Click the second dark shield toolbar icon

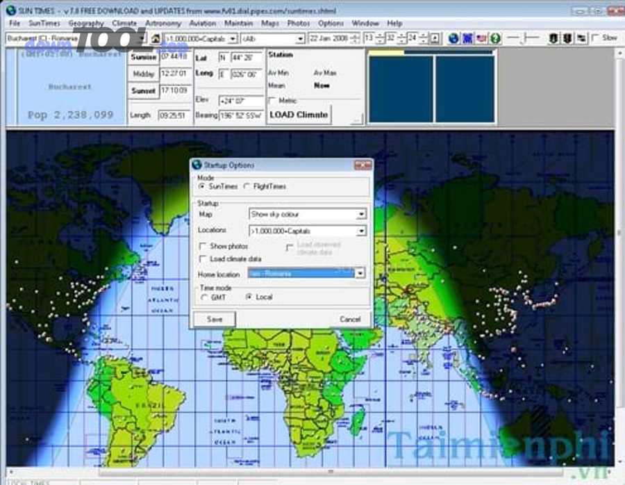pos(567,38)
